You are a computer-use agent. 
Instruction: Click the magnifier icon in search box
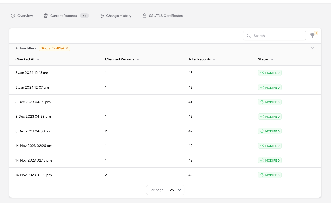click(249, 36)
